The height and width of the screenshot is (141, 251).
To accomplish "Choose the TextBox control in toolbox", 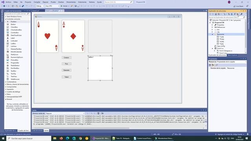I will tap(13, 71).
